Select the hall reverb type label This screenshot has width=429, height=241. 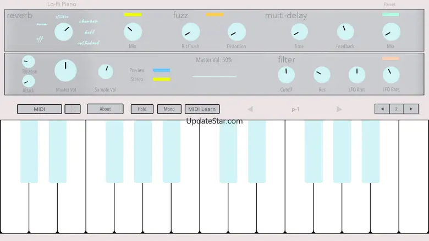pos(90,32)
